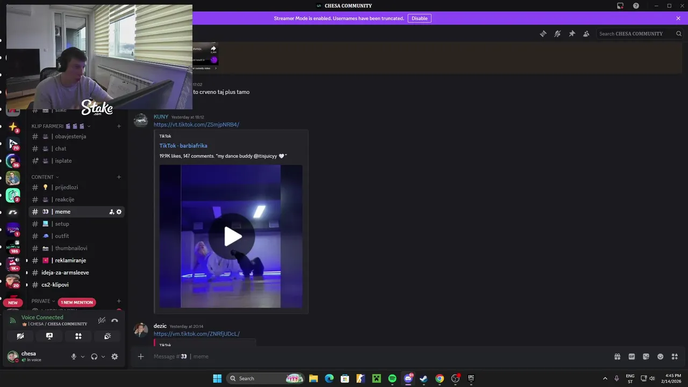The image size is (688, 387).
Task: Open the Windows Start menu
Action: pyautogui.click(x=217, y=378)
